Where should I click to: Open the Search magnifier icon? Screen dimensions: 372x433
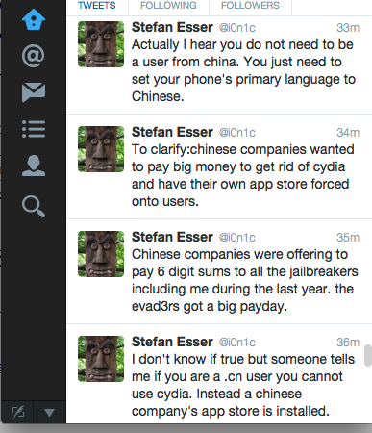pyautogui.click(x=34, y=207)
